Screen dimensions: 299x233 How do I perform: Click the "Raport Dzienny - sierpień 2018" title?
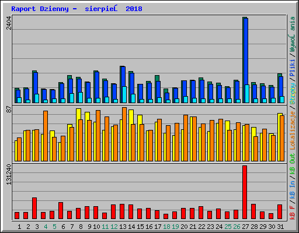77,9
